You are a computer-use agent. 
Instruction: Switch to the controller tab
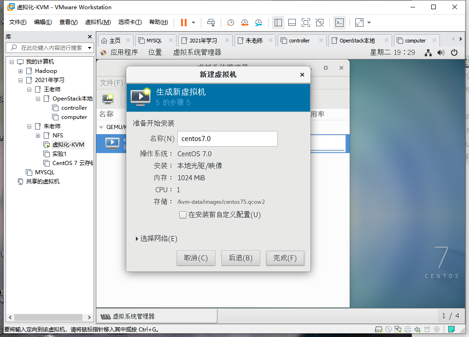(x=299, y=41)
